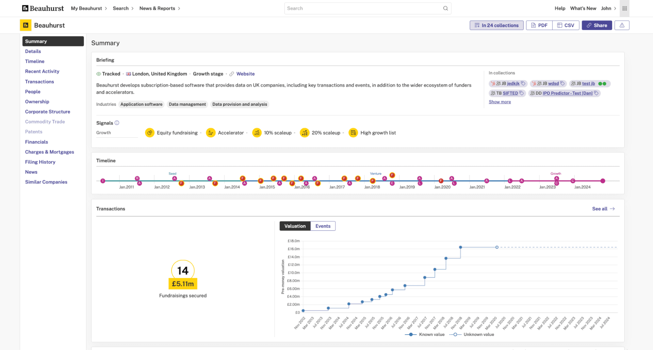Click the arrow icon next to See all
653x350 pixels.
click(x=612, y=209)
